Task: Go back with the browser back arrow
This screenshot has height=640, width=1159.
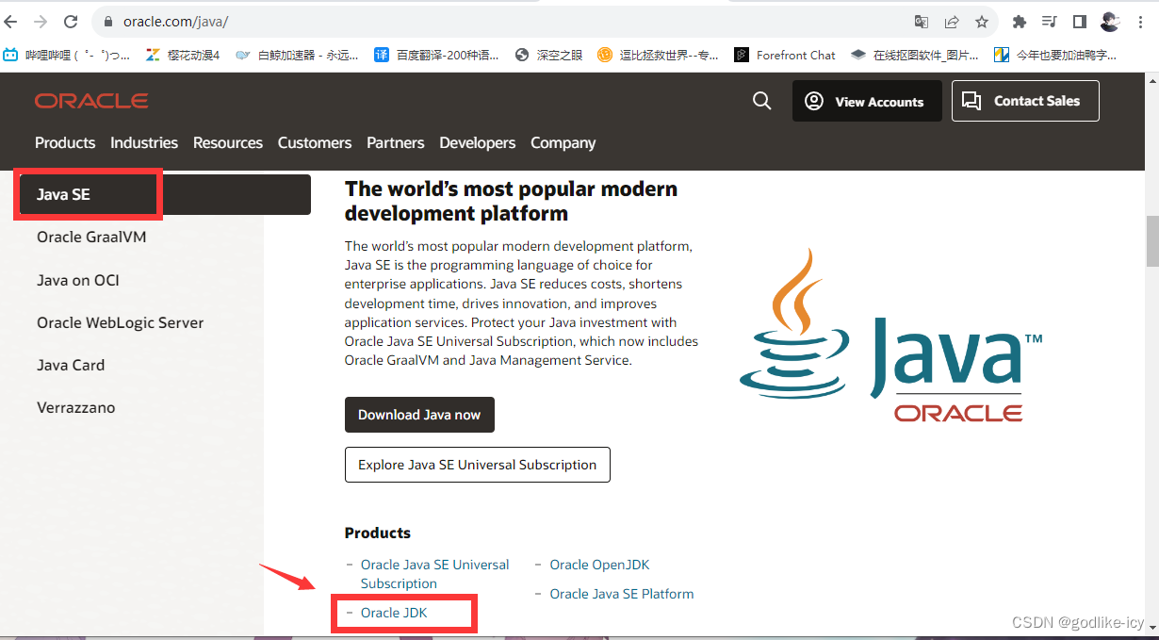Action: (11, 21)
